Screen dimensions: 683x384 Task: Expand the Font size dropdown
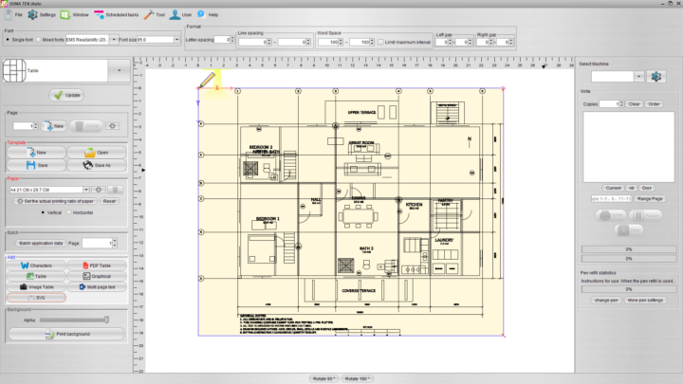pos(176,40)
